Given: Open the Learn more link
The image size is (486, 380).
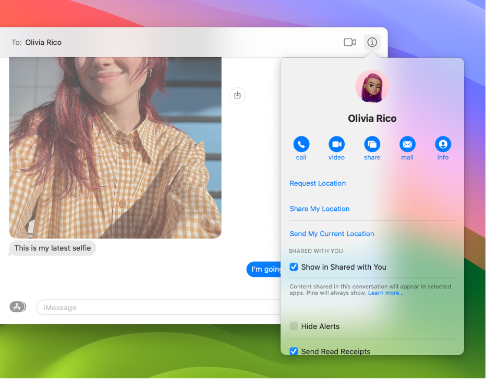Looking at the screenshot, I should pyautogui.click(x=387, y=293).
